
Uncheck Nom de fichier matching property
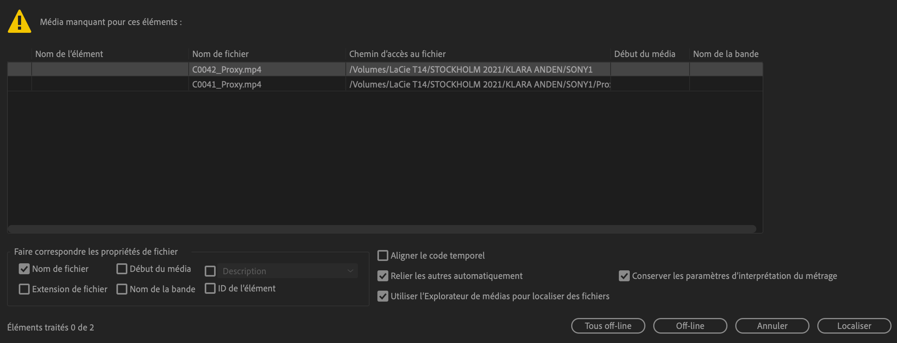[24, 269]
